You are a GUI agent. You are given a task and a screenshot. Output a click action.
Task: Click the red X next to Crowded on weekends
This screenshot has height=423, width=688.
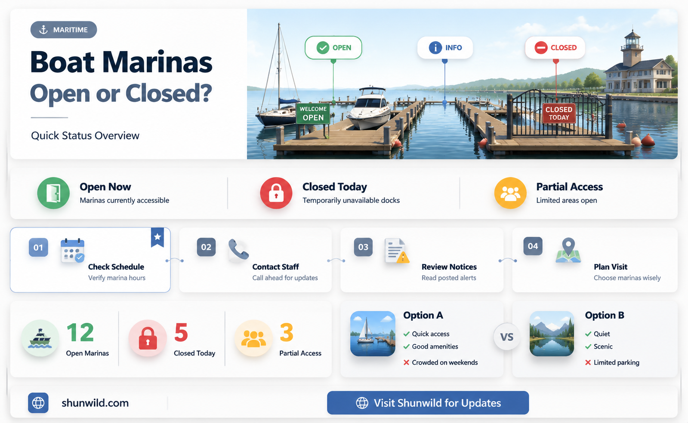point(406,362)
